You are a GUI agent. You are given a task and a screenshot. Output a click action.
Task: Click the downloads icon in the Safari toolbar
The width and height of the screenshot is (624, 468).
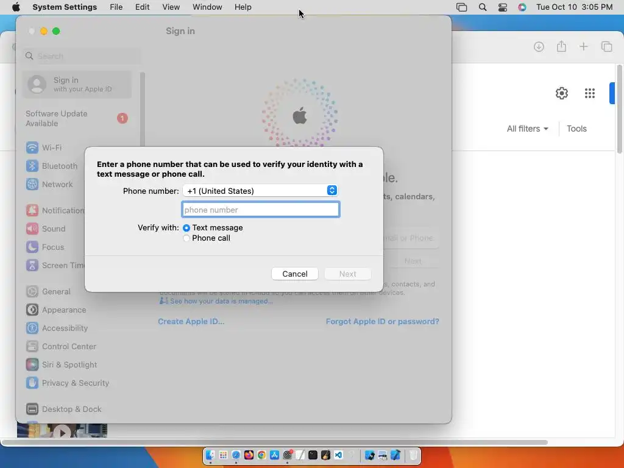[x=539, y=47]
